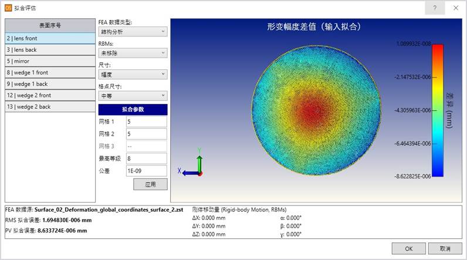Viewport: 467px width, 260px height.
Task: Click the rainbow color scale bar
Action: [437, 110]
